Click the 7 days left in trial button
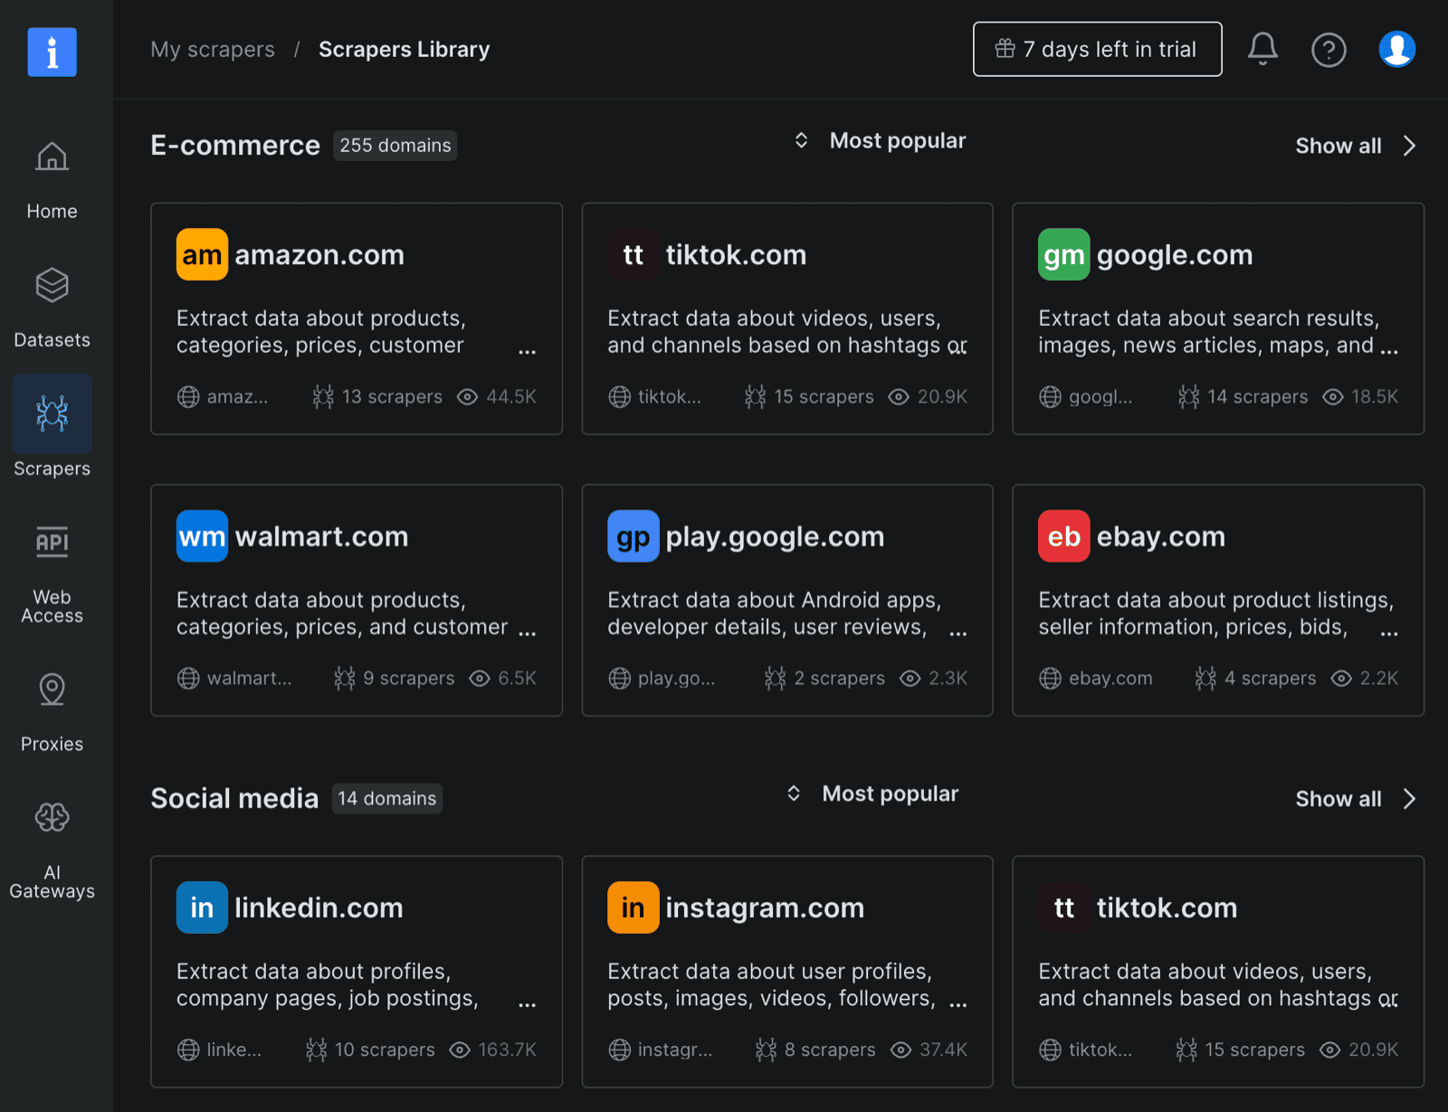Screen dimensions: 1448x1112 coord(1098,49)
